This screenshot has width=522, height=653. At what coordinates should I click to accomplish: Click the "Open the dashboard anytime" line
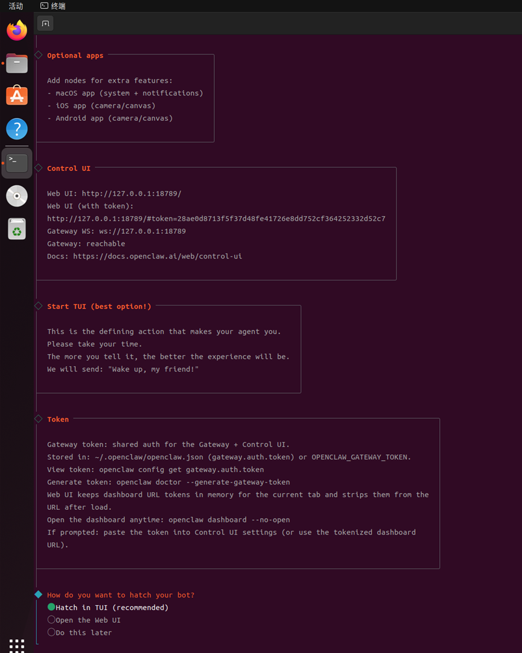click(x=168, y=520)
